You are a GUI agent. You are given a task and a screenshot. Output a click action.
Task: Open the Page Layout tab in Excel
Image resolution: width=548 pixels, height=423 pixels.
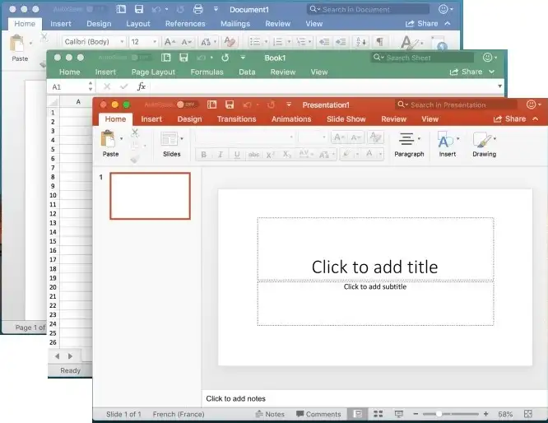(153, 72)
